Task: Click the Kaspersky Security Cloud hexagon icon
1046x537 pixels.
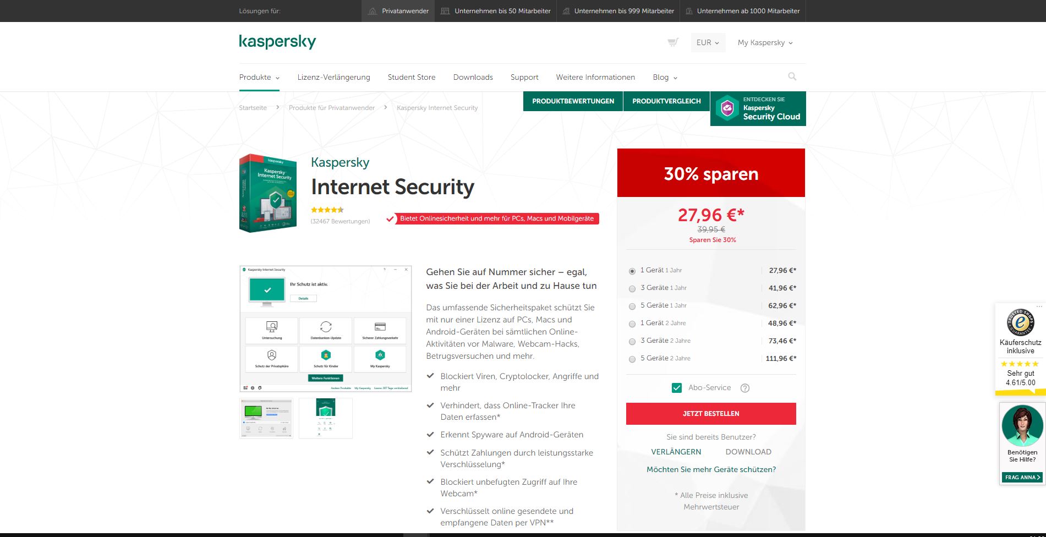Action: click(727, 108)
